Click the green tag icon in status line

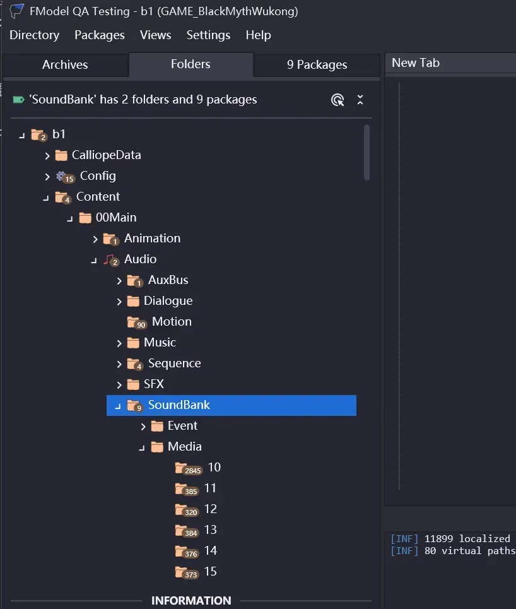(x=18, y=100)
